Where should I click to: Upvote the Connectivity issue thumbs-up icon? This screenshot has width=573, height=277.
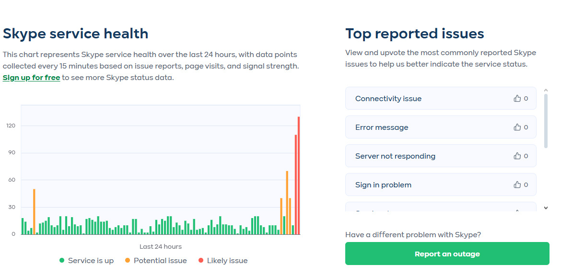(517, 98)
